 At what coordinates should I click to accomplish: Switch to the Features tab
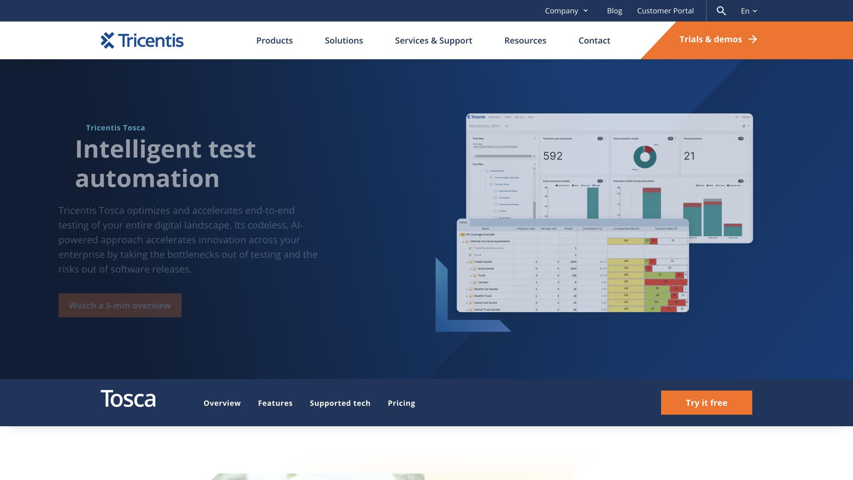275,403
